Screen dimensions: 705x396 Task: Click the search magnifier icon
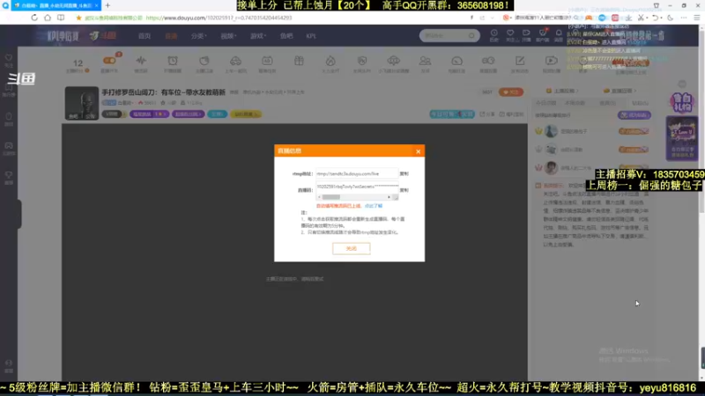471,35
